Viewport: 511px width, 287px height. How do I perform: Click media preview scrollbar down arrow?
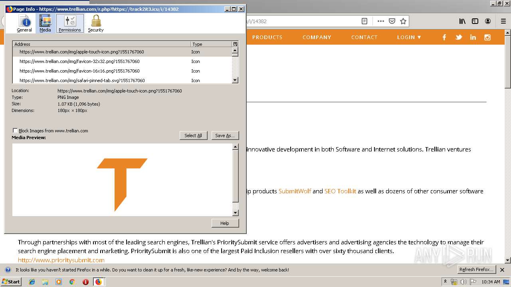tap(236, 213)
